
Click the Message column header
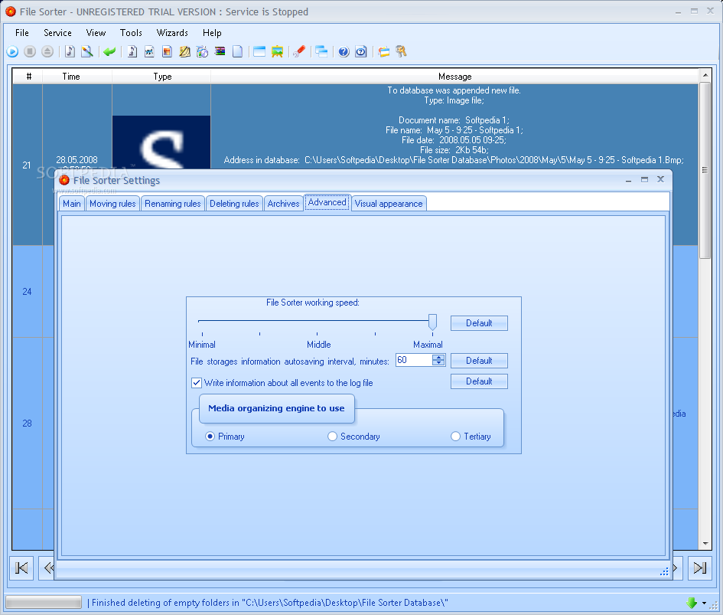click(x=454, y=77)
